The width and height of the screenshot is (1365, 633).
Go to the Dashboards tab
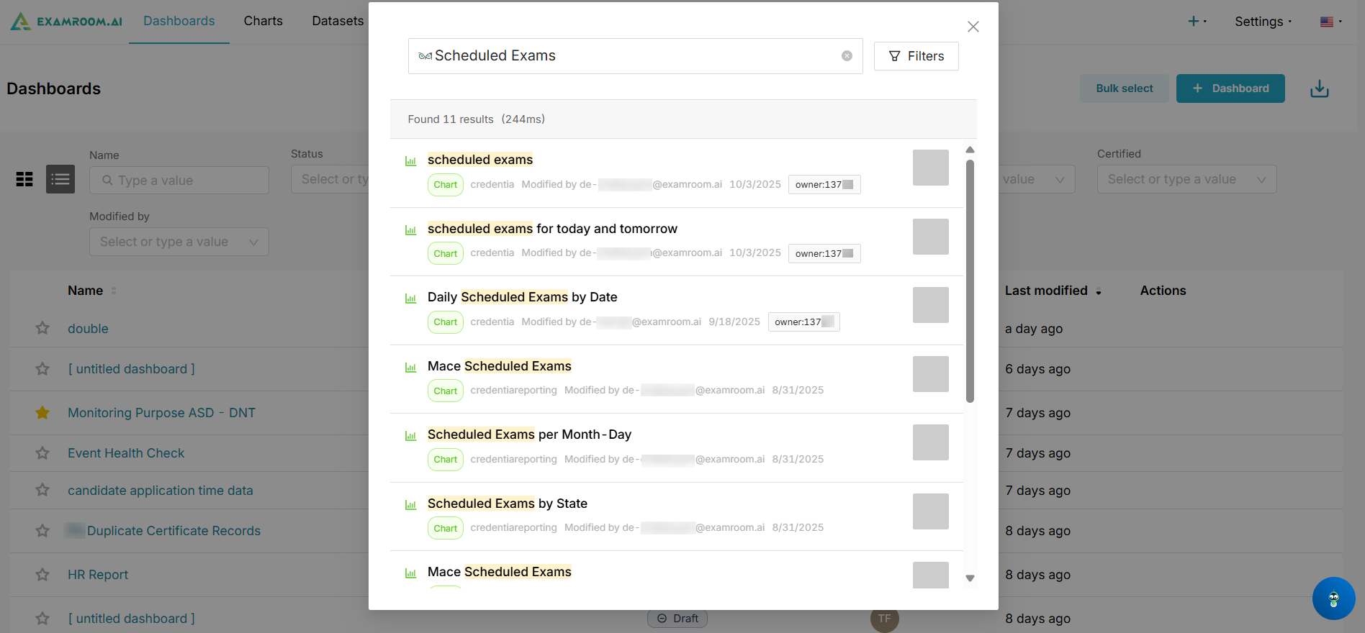pyautogui.click(x=179, y=21)
